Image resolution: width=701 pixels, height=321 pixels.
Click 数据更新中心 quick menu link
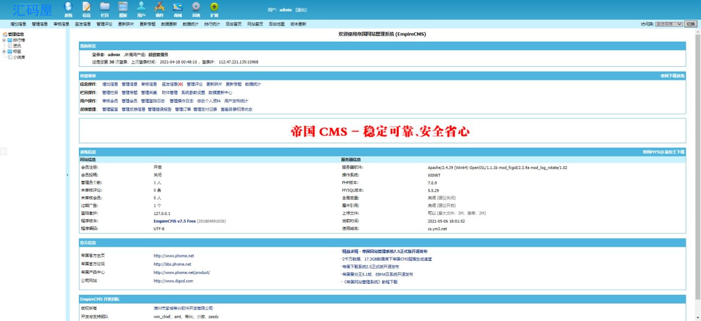[220, 92]
